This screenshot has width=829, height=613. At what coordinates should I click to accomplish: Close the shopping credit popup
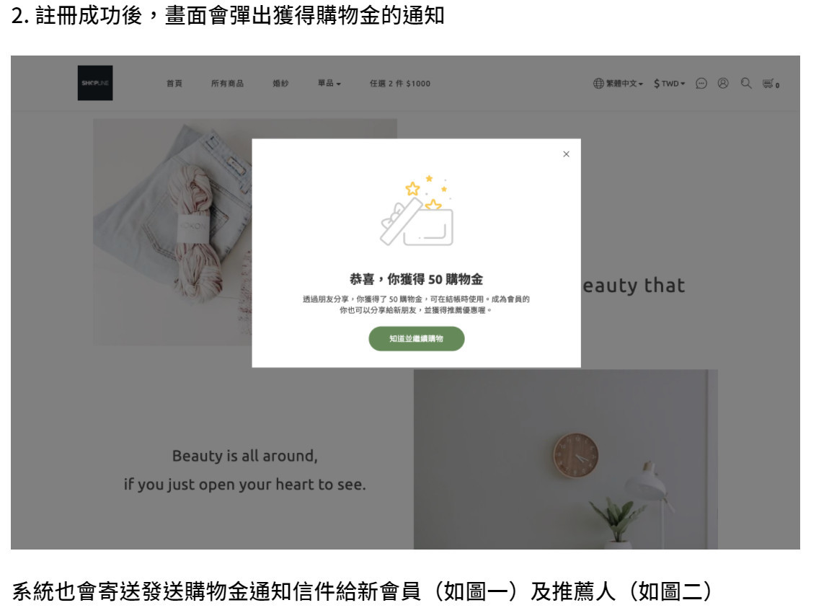coord(566,154)
